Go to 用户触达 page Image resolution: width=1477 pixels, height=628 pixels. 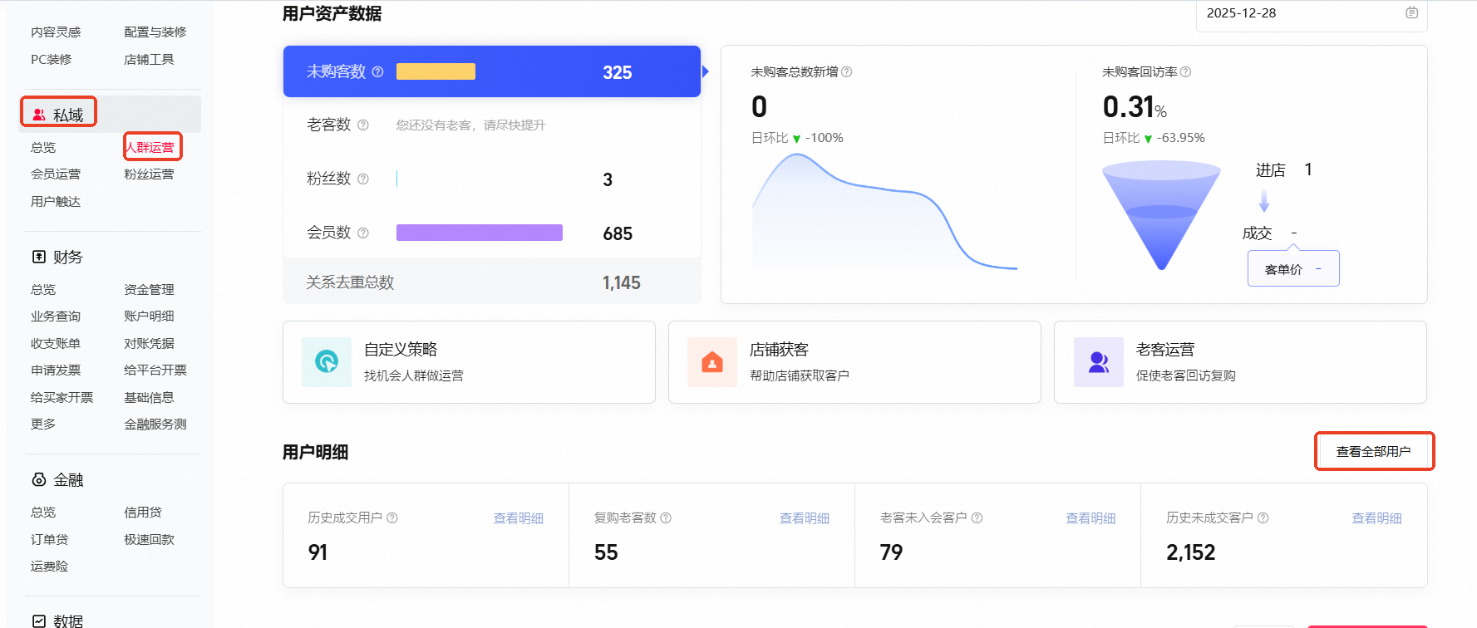tap(56, 202)
